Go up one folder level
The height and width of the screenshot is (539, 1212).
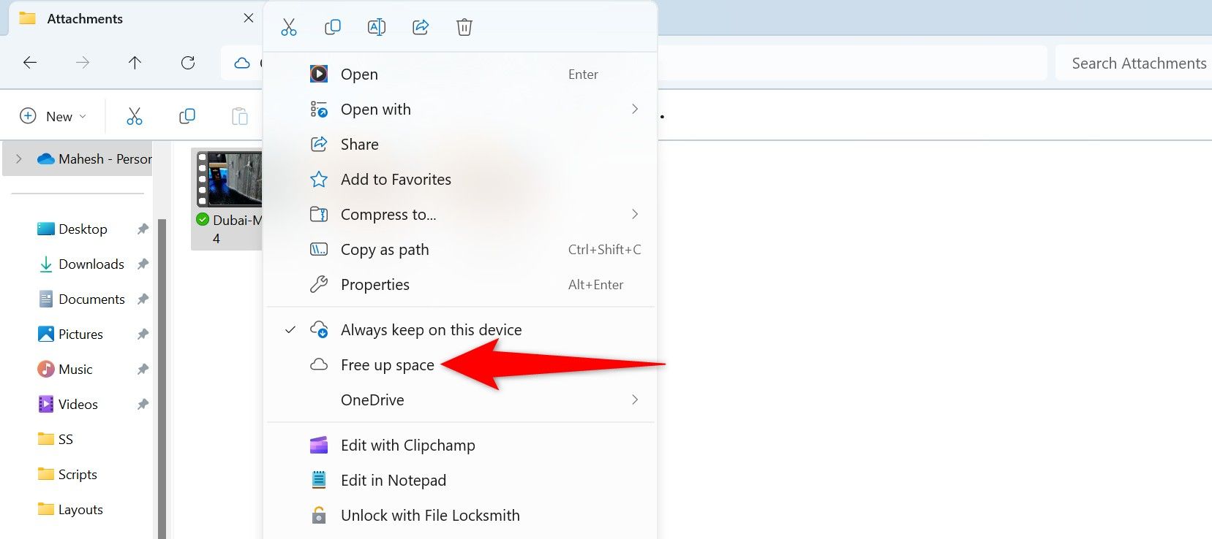(135, 63)
